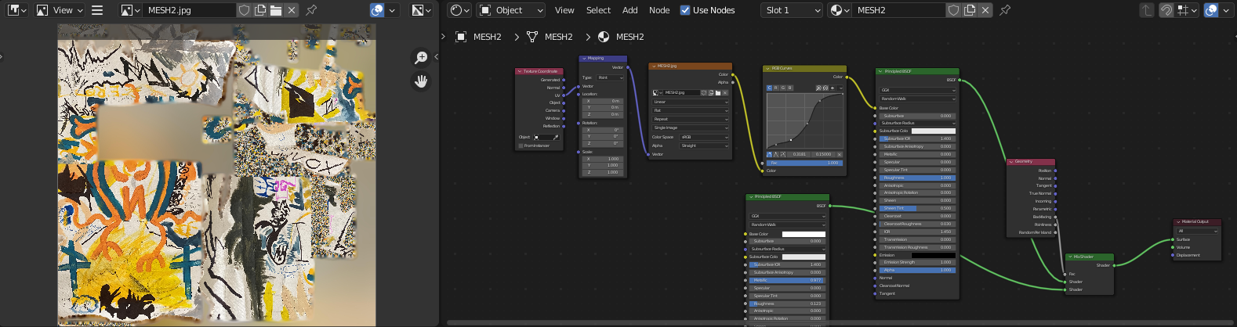The image size is (1237, 327).
Task: Select the R channel in RGB Curves
Action: (x=776, y=88)
